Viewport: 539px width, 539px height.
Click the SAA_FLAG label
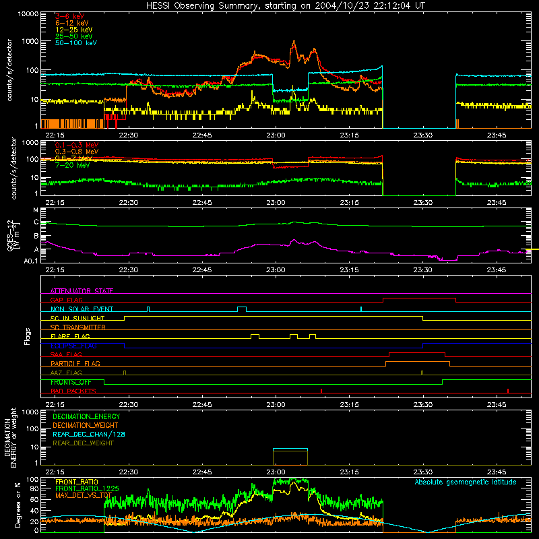click(x=66, y=354)
